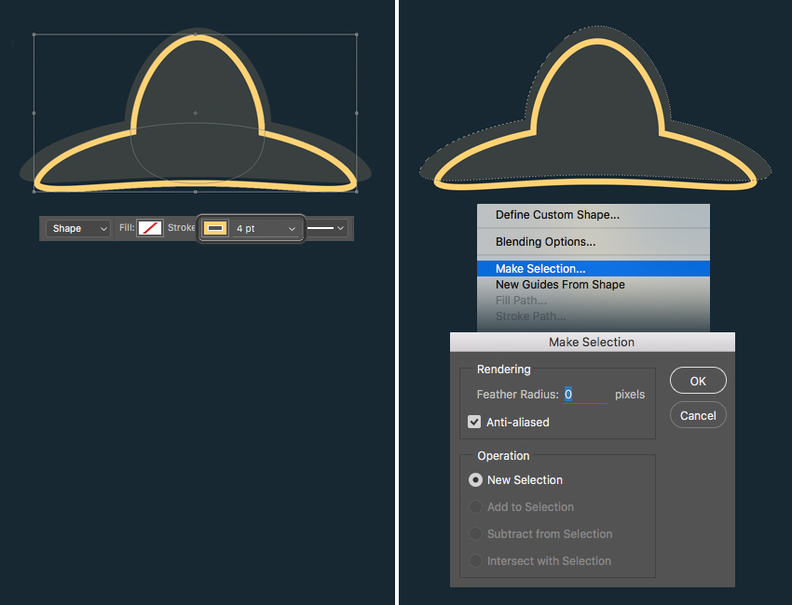Choose Define Custom Shape from the menu
792x605 pixels.
tap(555, 214)
